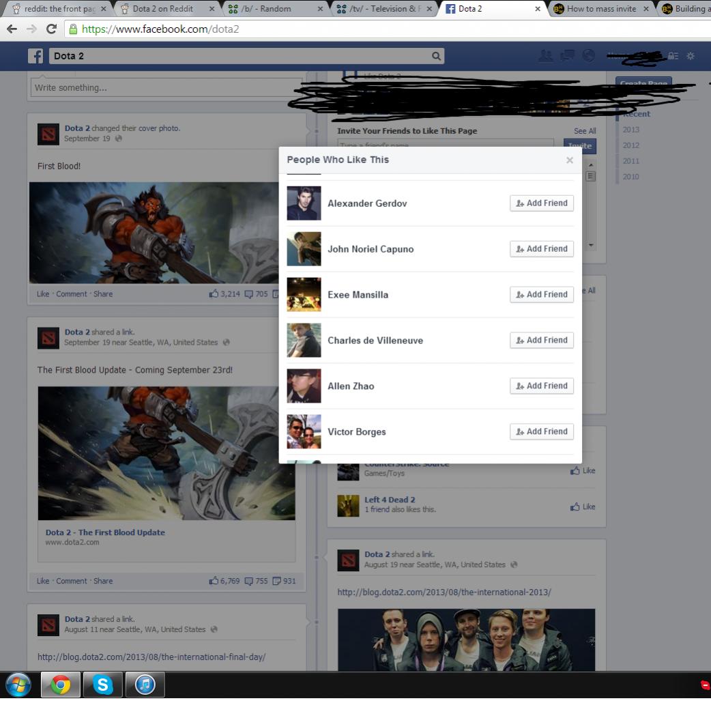Select 2013 in the timeline

tap(630, 130)
